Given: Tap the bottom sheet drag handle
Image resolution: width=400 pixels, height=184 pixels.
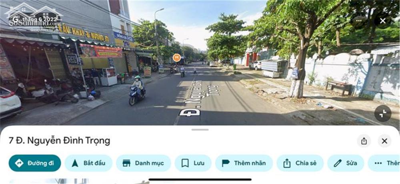Looking at the screenshot, I should click(200, 130).
